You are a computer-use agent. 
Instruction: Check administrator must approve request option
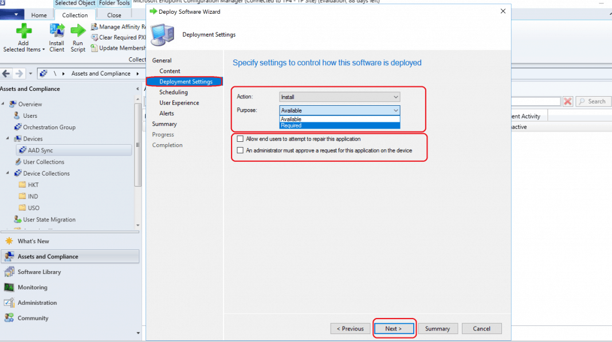[241, 151]
